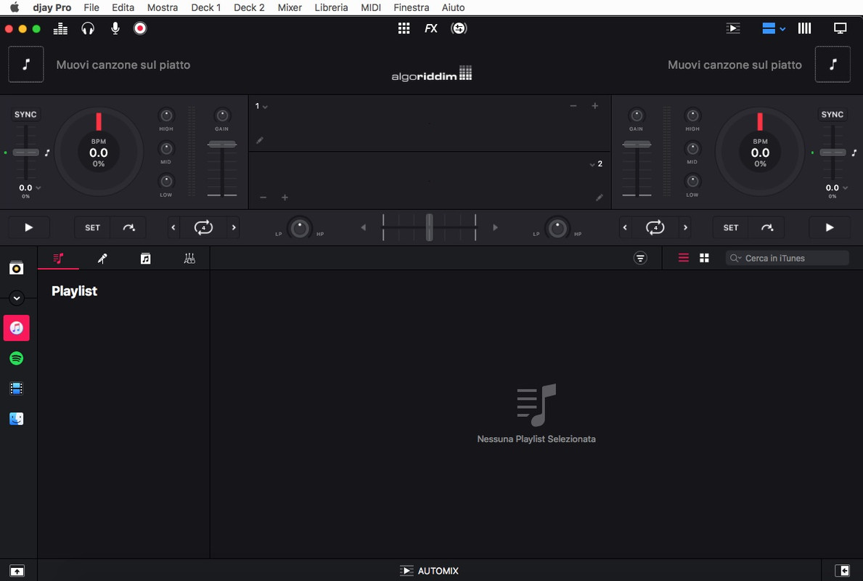Toggle loop on the right deck
This screenshot has height=581, width=863.
point(655,227)
